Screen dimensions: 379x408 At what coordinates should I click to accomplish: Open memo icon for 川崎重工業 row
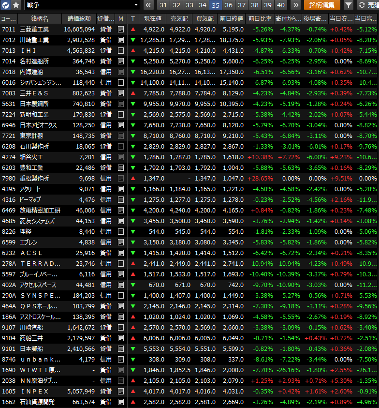(121, 40)
